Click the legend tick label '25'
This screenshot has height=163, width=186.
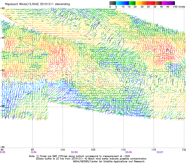point(142,7)
